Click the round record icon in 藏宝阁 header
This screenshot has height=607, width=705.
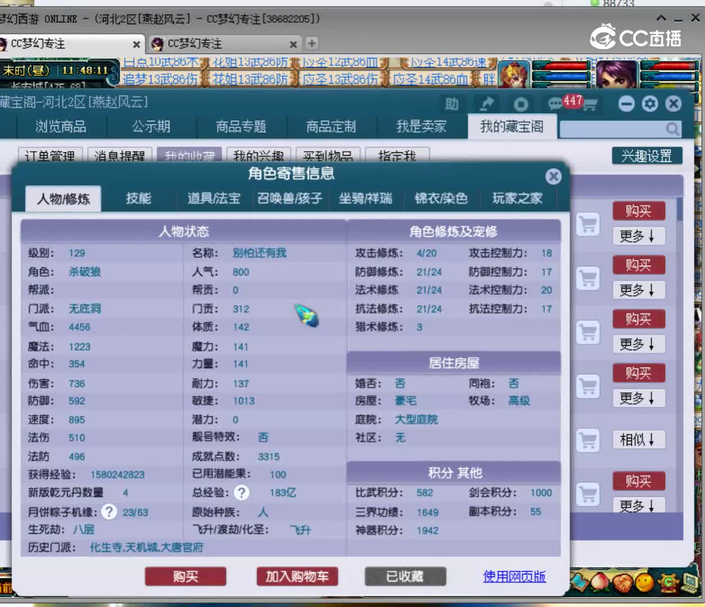click(521, 104)
